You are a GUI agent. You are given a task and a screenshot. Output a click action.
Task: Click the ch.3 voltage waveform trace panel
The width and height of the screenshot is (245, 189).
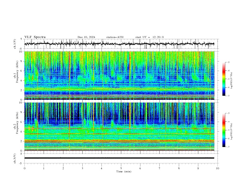coord(121,158)
